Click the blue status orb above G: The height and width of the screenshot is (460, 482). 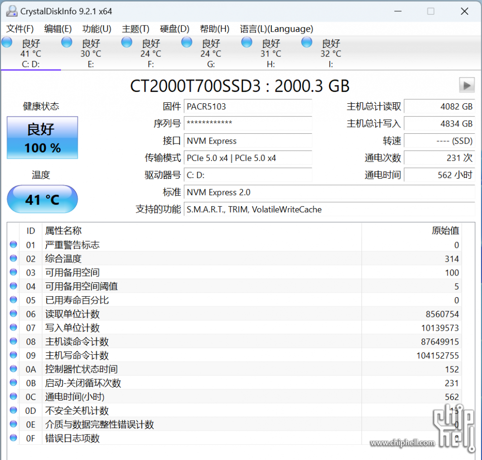click(186, 42)
